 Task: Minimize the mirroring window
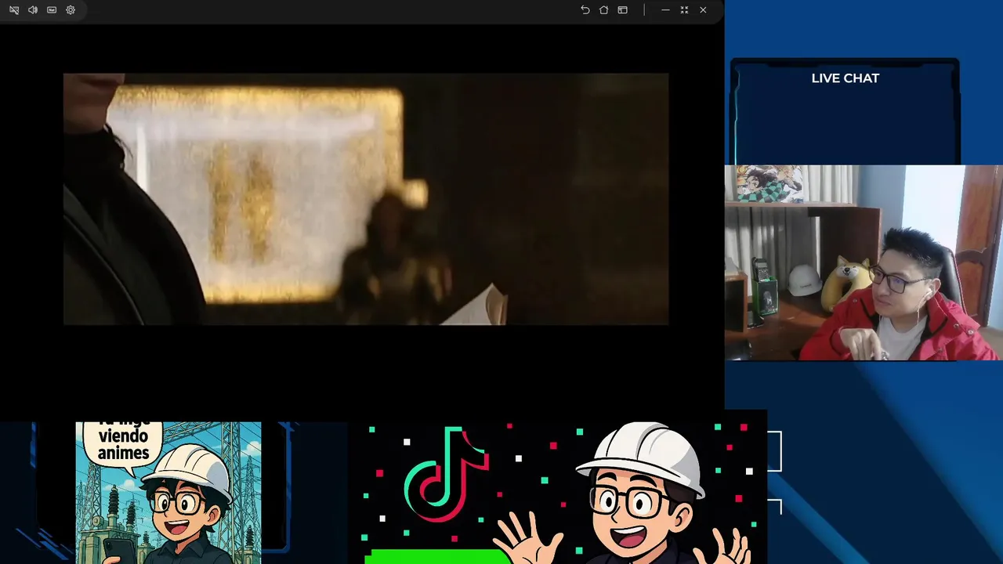pos(665,10)
